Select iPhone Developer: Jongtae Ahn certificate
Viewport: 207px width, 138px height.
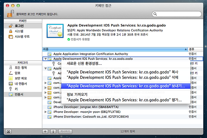123,107
